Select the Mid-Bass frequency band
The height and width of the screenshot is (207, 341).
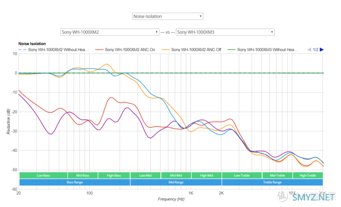[83, 175]
